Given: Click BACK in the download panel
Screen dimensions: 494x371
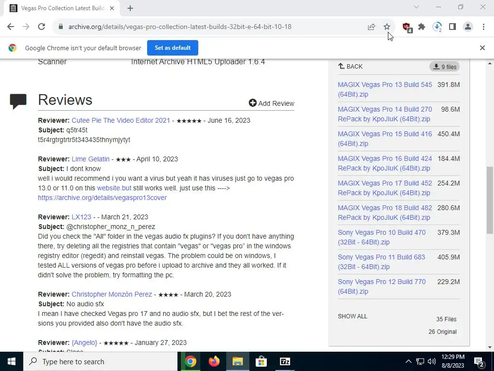Looking at the screenshot, I should (350, 67).
